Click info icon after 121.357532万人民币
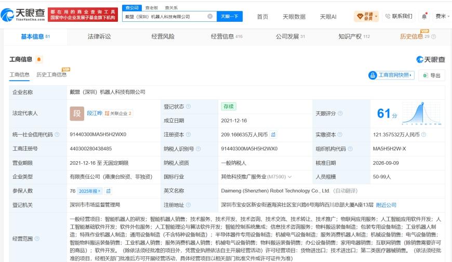Screen dimensions: 452x262 (x=423, y=135)
